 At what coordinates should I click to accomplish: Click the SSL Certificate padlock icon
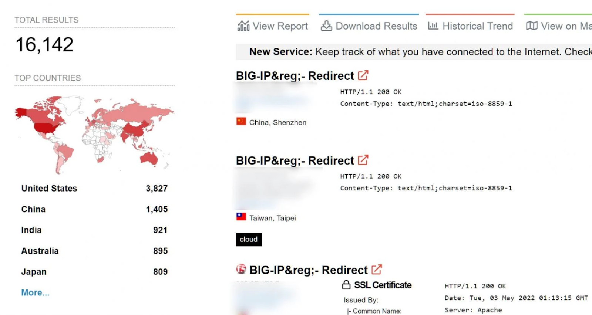pos(346,285)
